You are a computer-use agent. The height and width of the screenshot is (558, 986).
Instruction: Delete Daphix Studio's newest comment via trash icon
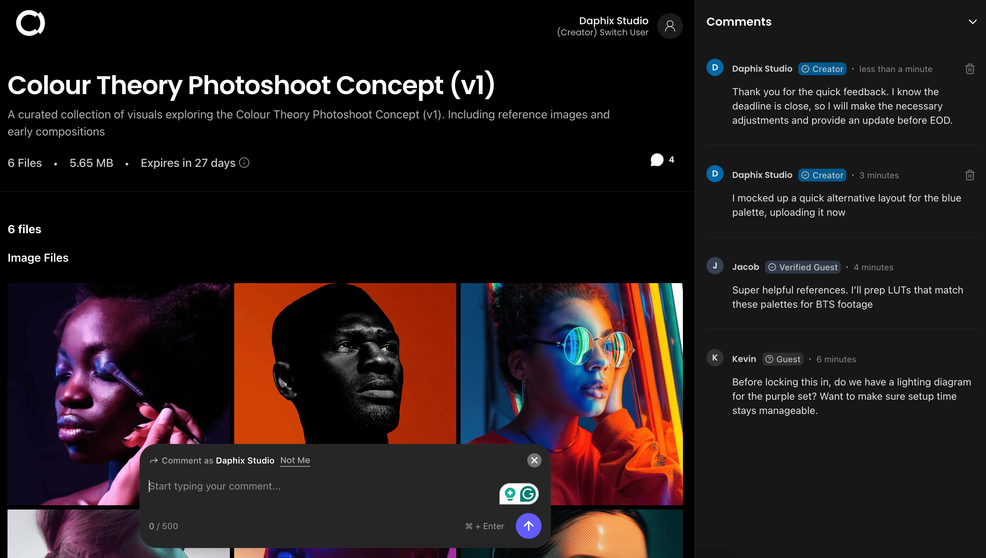tap(970, 68)
